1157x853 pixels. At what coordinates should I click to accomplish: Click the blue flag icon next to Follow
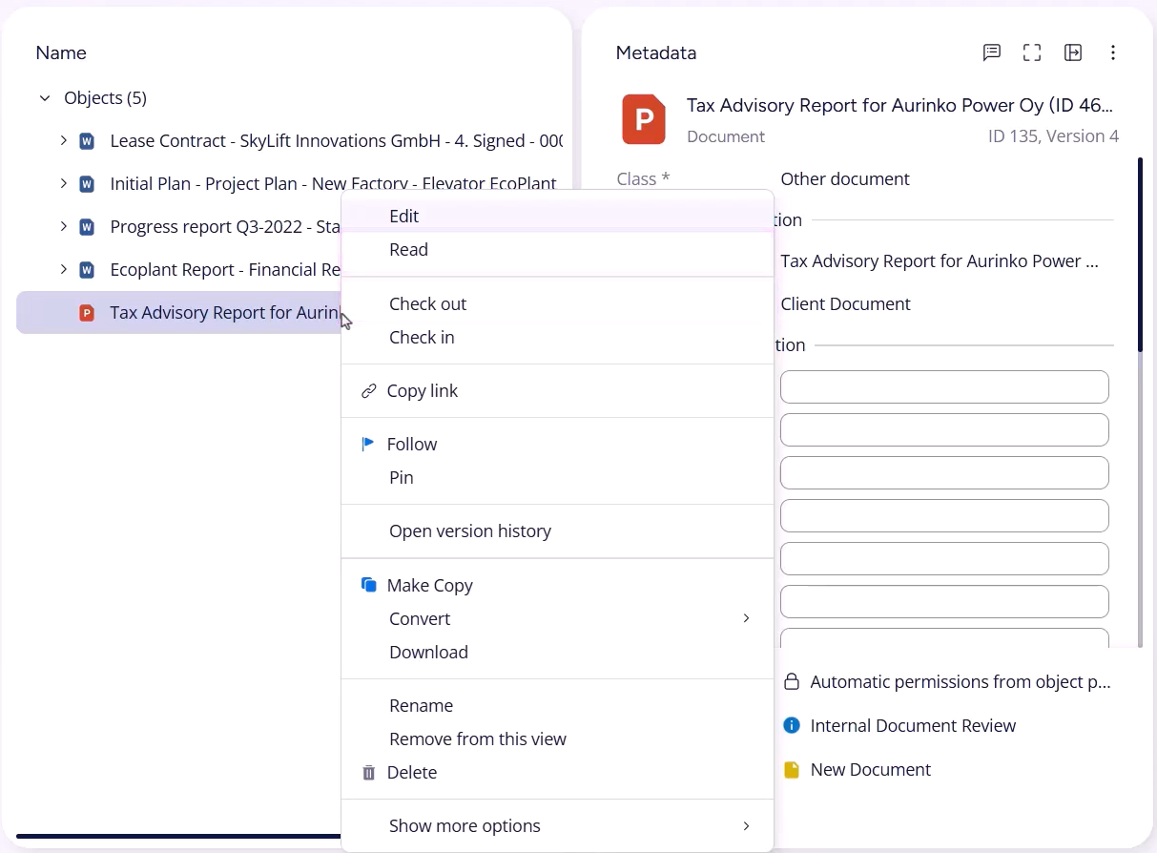pyautogui.click(x=368, y=444)
